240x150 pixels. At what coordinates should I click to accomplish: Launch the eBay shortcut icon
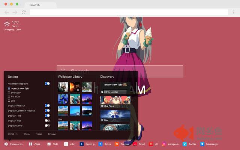coord(66,144)
